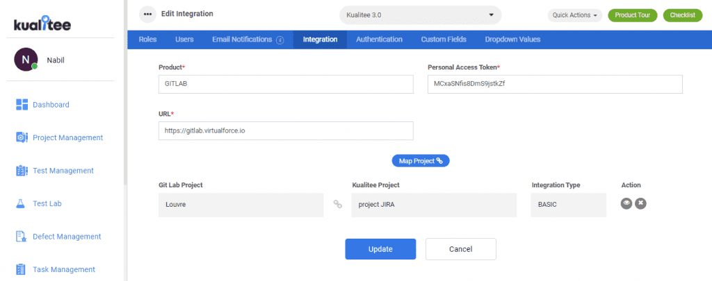Go to the Custom Fields tab
The width and height of the screenshot is (712, 281).
(444, 40)
